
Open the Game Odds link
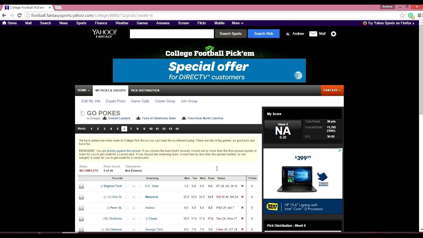[140, 101]
